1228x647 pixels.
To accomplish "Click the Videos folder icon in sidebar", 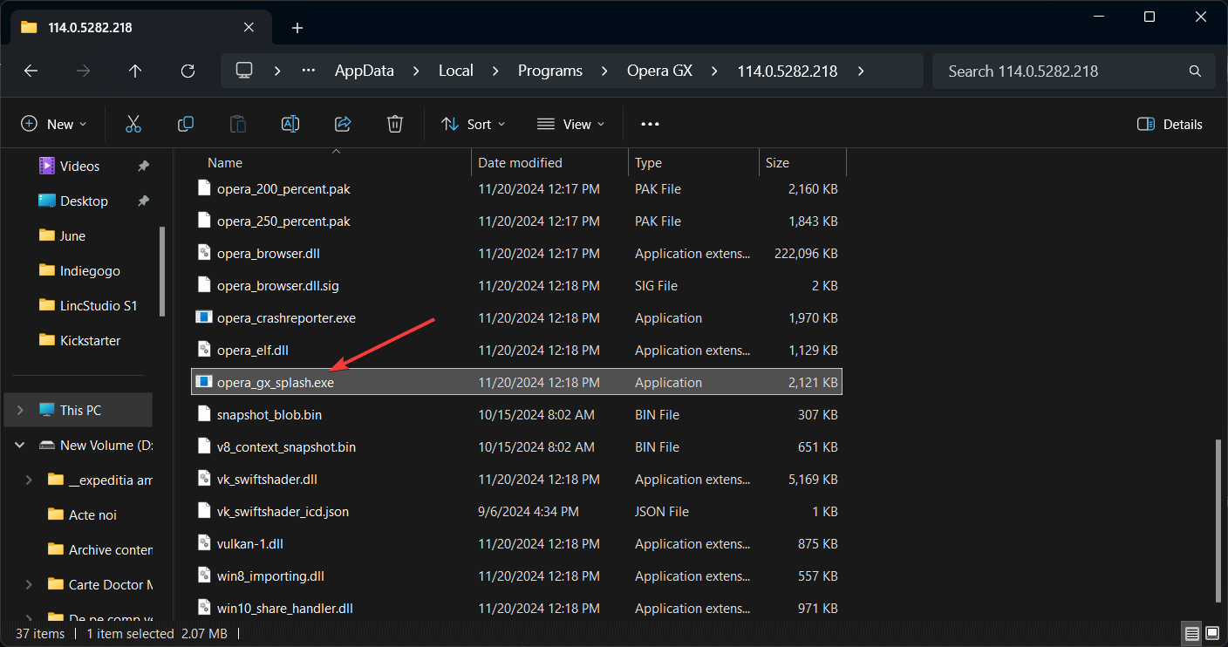I will [47, 166].
